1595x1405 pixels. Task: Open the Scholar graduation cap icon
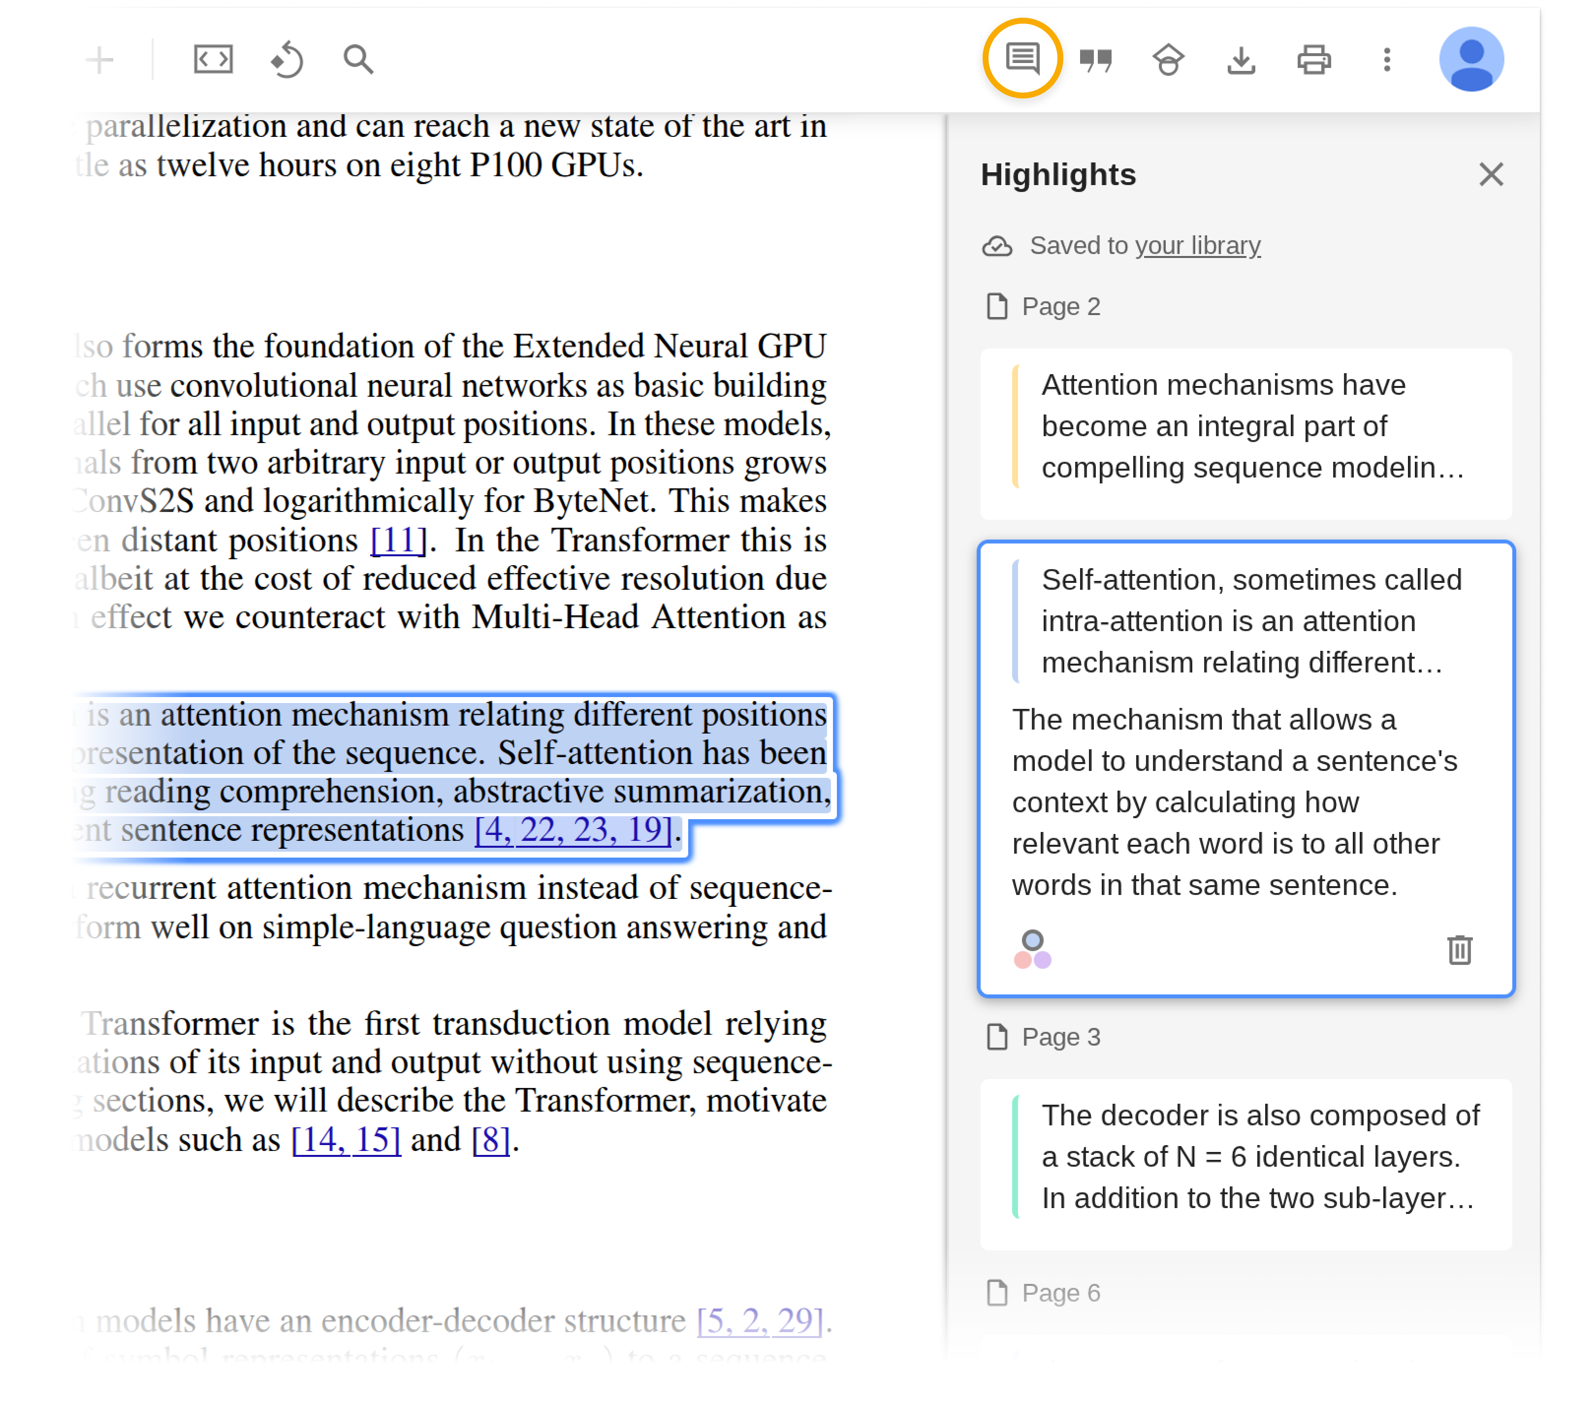(1168, 60)
